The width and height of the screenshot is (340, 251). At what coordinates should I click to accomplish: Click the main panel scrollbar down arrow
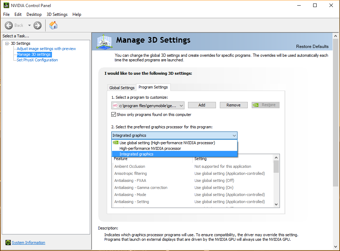coord(335,247)
